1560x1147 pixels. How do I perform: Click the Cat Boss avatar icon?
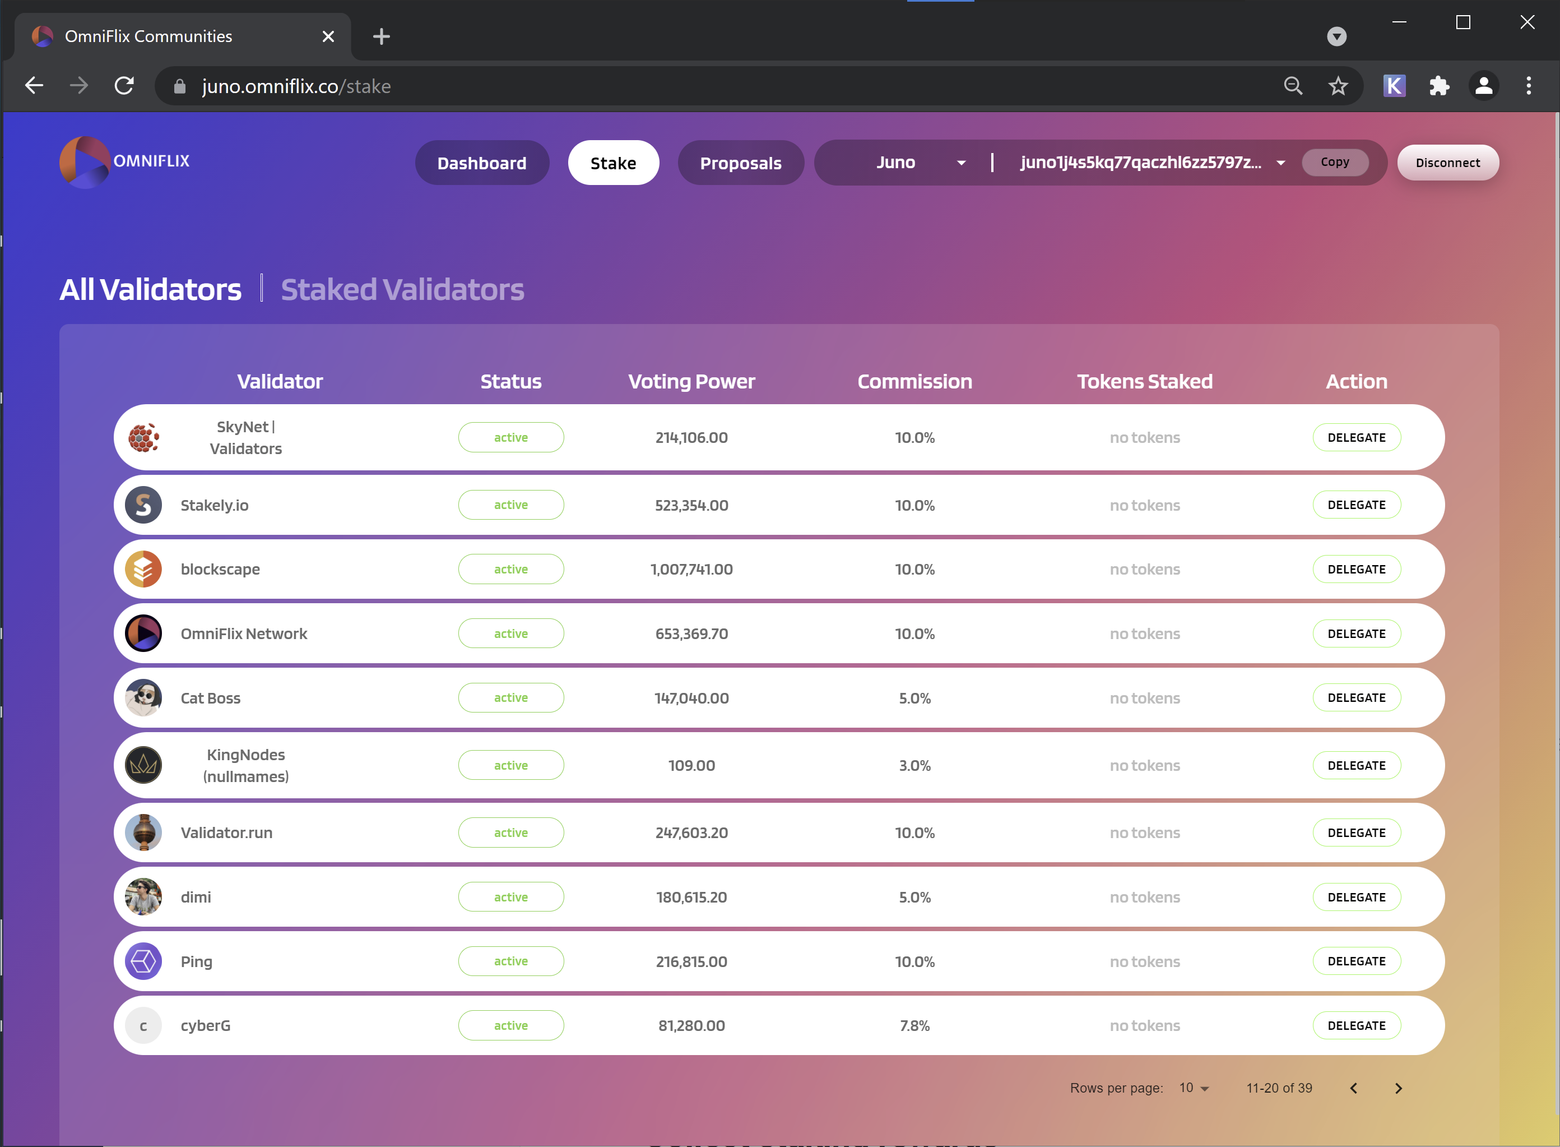click(143, 698)
